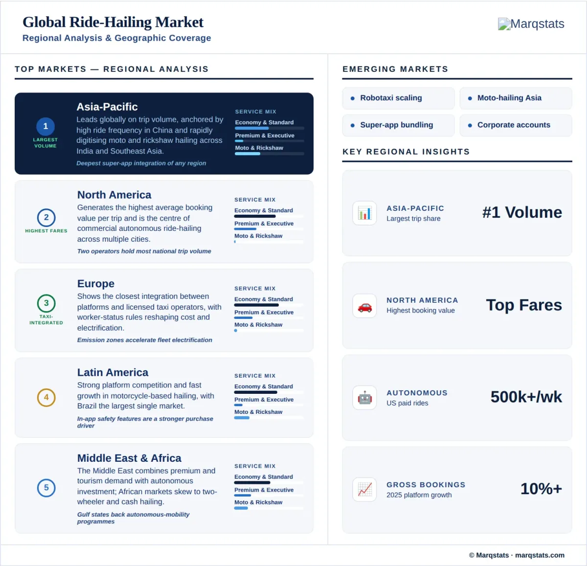The width and height of the screenshot is (587, 566).
Task: Click Europe 'Moto & Rickshaw' label
Action: coord(258,325)
